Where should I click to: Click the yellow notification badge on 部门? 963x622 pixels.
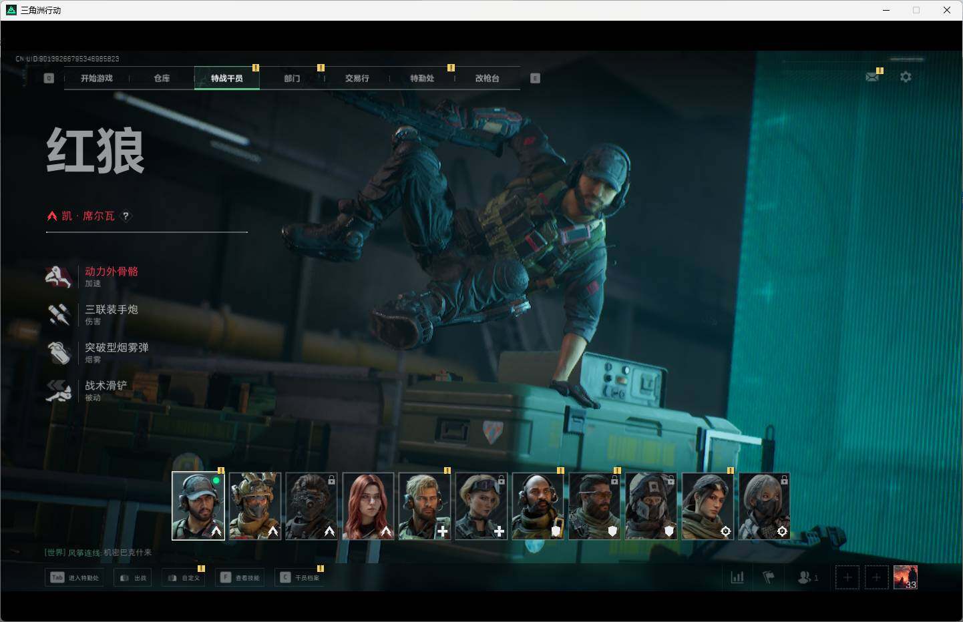click(321, 67)
